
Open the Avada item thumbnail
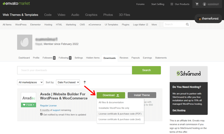click(x=29, y=100)
